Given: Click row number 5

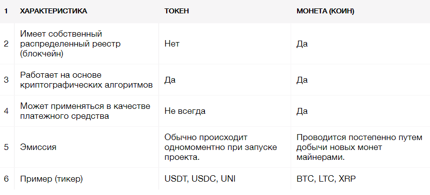Looking at the screenshot, I should point(6,147).
